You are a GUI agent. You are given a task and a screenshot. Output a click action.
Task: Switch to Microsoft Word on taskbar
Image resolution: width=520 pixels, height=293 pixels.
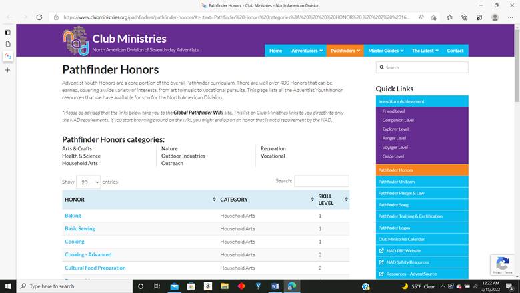coord(275,286)
